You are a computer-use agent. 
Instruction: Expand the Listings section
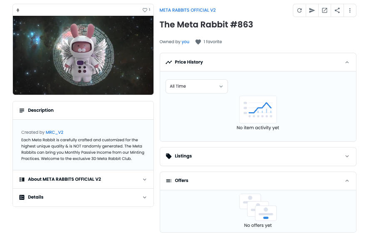click(347, 156)
